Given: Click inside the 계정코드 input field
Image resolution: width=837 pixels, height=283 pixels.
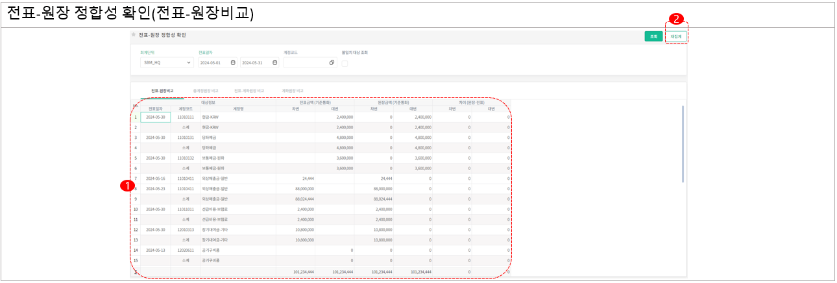Looking at the screenshot, I should 305,63.
